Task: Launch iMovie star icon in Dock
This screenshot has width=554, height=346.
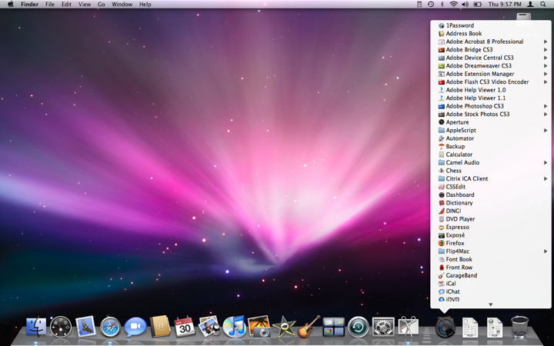Action: click(x=284, y=327)
